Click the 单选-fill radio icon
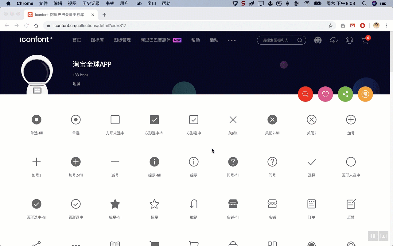The height and width of the screenshot is (246, 393). (x=37, y=120)
